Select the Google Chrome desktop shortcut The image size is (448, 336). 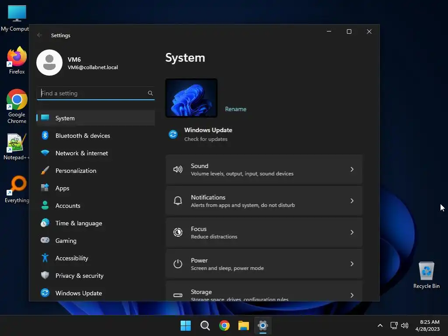coord(17,106)
